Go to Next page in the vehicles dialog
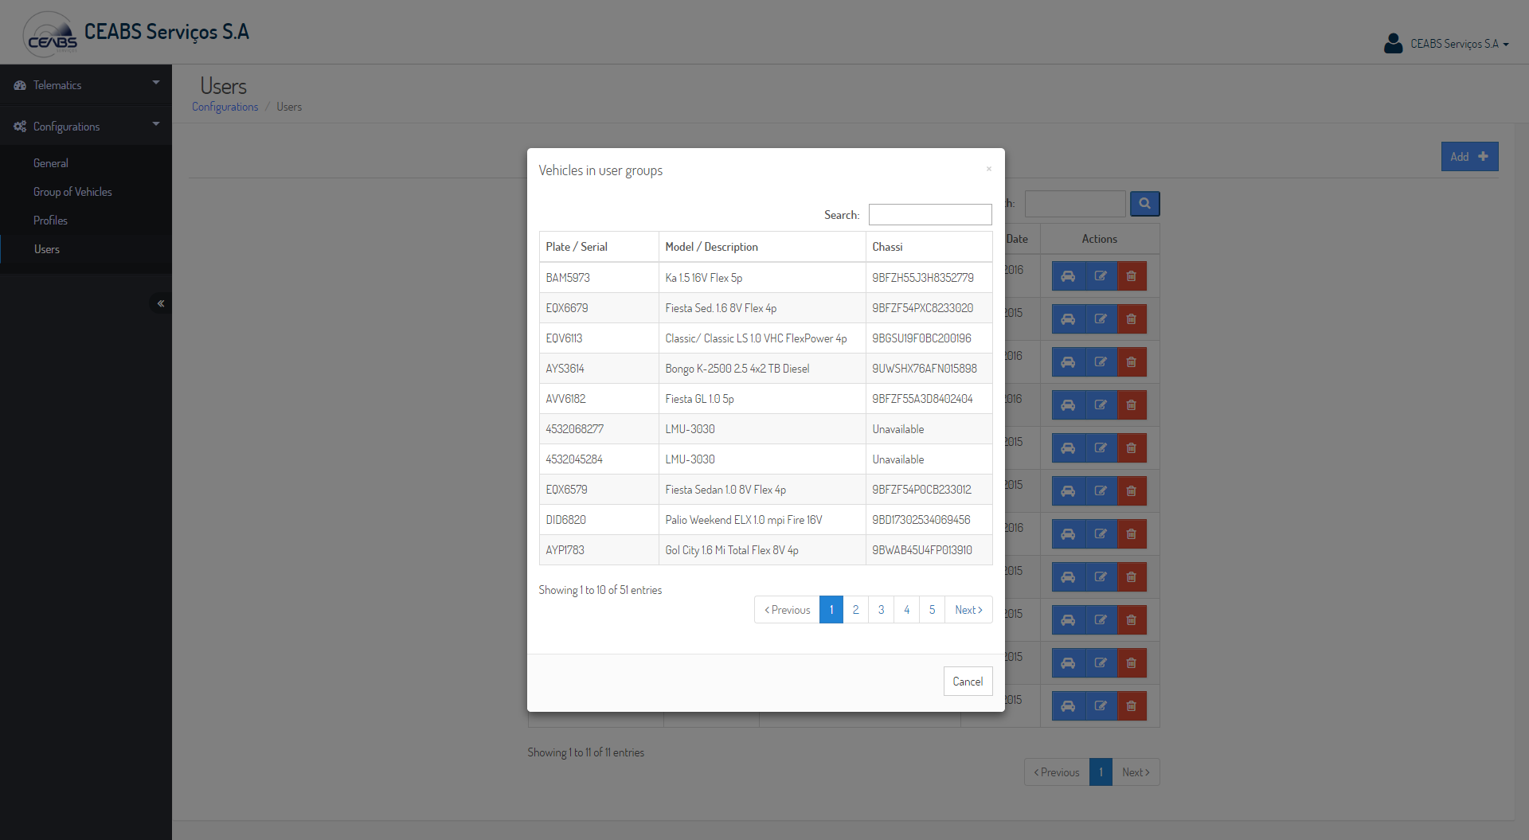This screenshot has width=1529, height=840. pos(968,610)
